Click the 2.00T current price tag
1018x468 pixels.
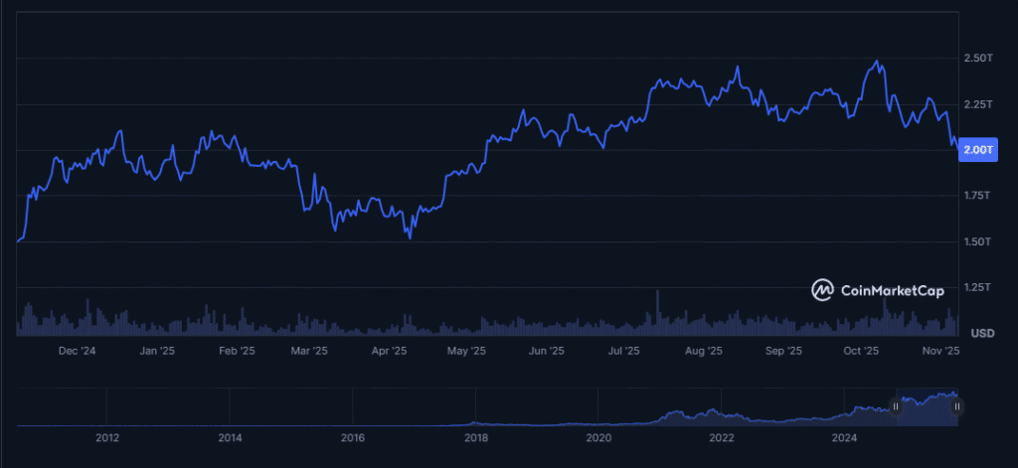(x=978, y=150)
